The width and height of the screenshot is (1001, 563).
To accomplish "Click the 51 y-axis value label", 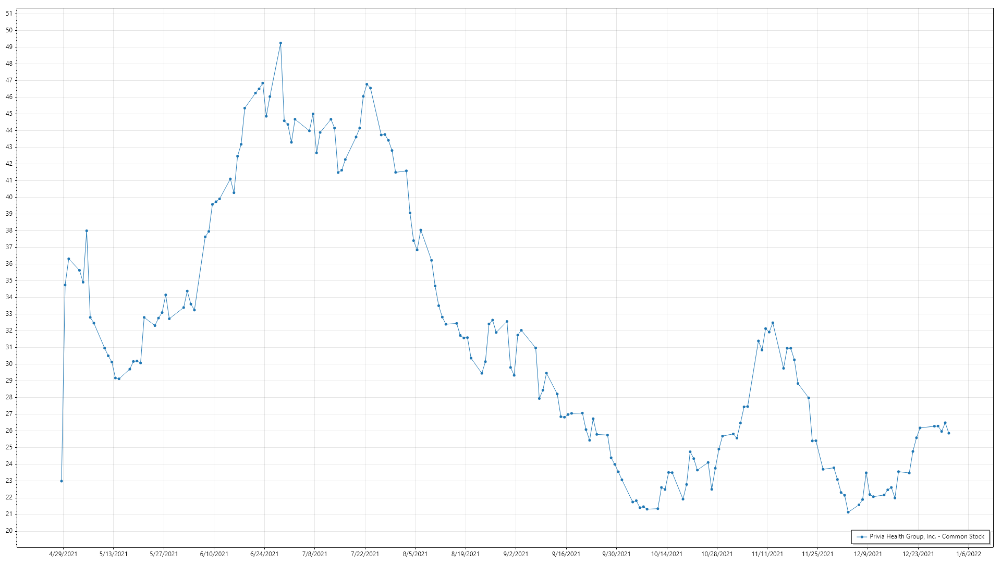I will click(9, 14).
